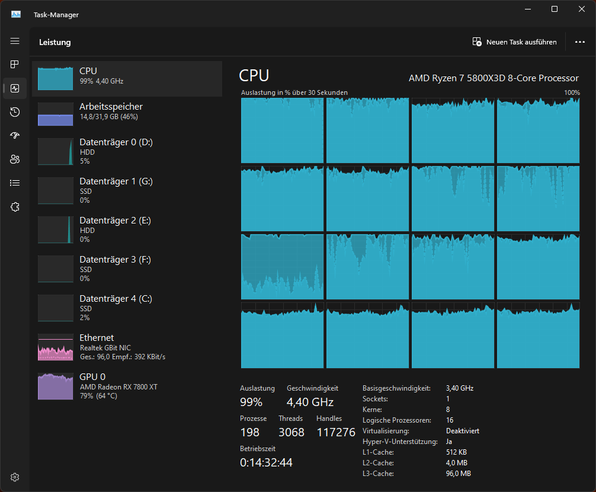Select Datenträger 2 (E:) entry
This screenshot has height=492, width=596.
click(127, 229)
